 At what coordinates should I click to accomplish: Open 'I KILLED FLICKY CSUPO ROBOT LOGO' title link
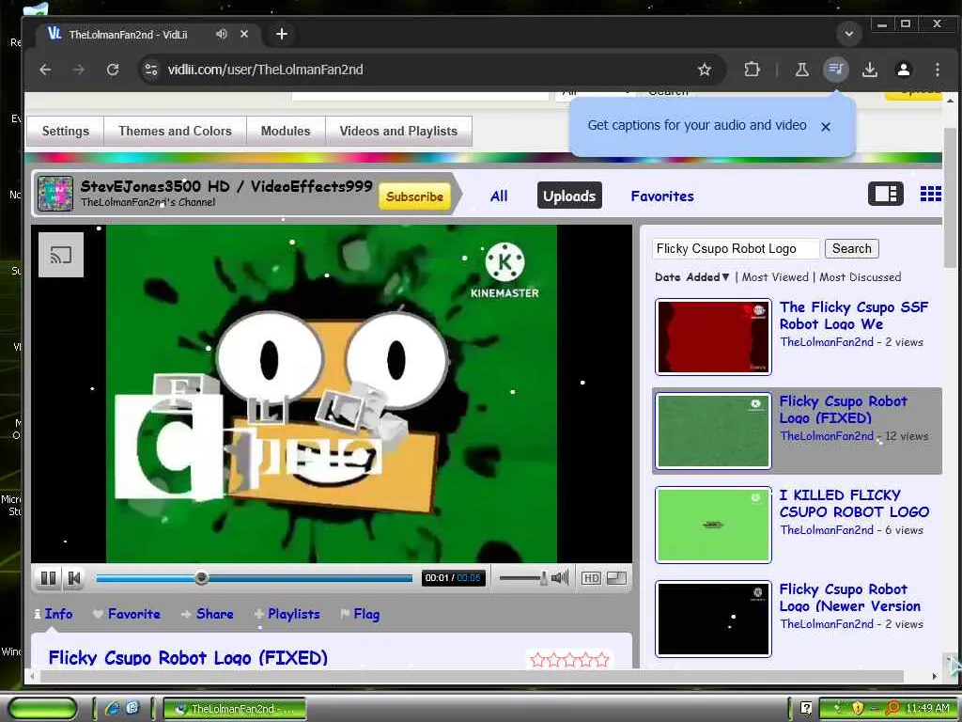coord(853,504)
